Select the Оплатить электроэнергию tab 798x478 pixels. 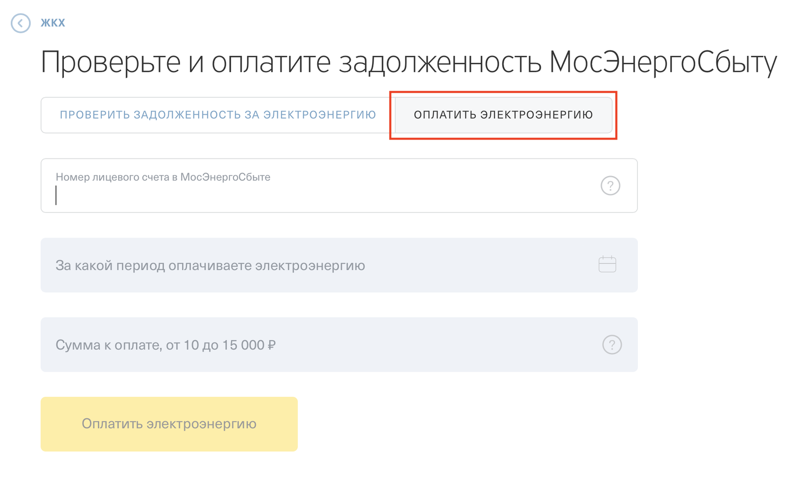(503, 115)
